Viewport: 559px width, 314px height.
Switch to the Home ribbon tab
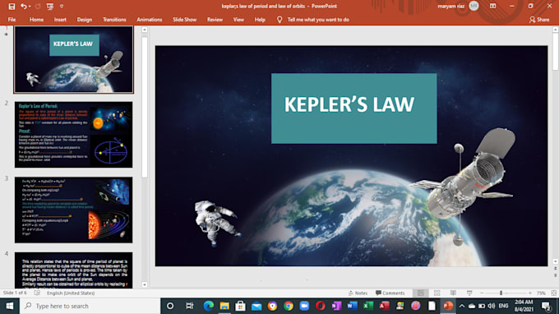36,20
